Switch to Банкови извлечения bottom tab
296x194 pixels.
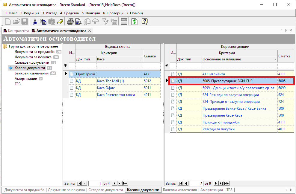tap(180, 190)
